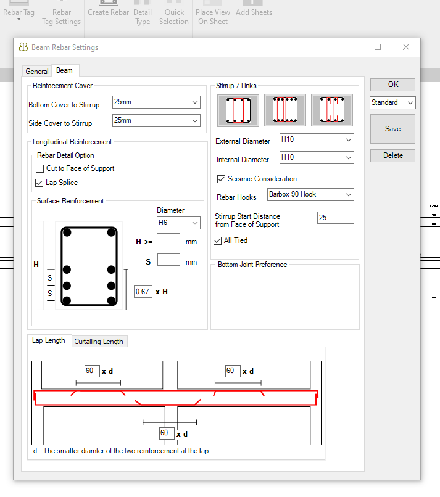Click the OK button
The image size is (440, 497).
pyautogui.click(x=392, y=84)
